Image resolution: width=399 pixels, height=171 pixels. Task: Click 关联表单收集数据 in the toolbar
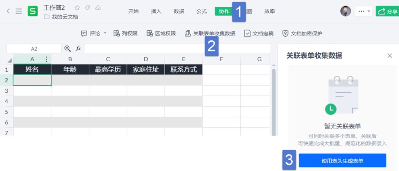coord(210,33)
